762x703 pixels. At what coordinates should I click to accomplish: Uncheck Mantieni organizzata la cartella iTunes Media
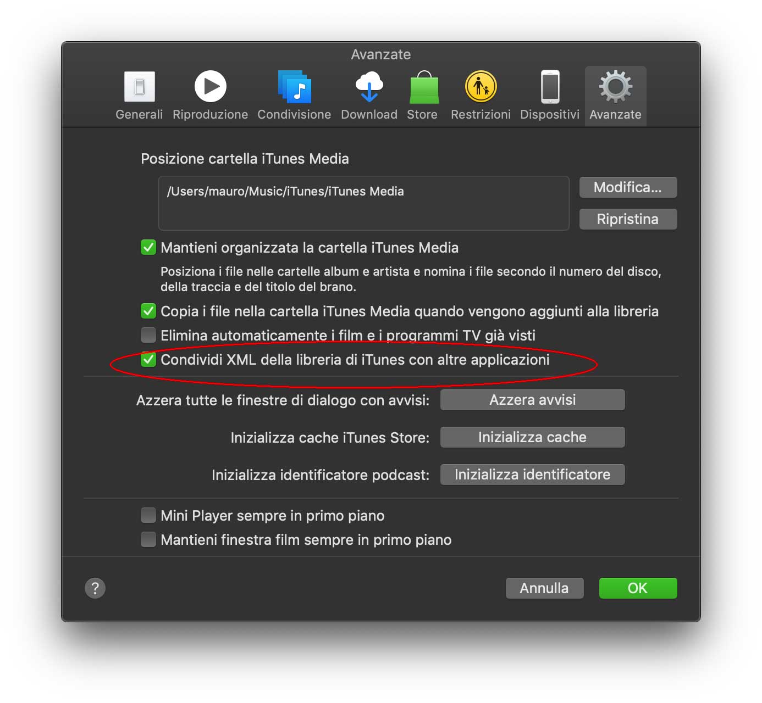(148, 248)
